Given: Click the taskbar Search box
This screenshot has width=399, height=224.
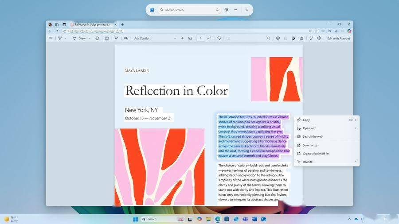Looking at the screenshot, I should (163, 219).
